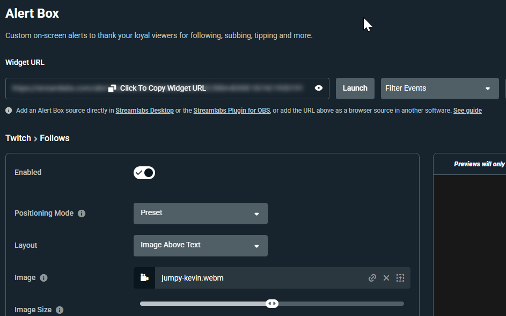The height and width of the screenshot is (316, 506).
Task: Open the See guide link
Action: point(467,111)
